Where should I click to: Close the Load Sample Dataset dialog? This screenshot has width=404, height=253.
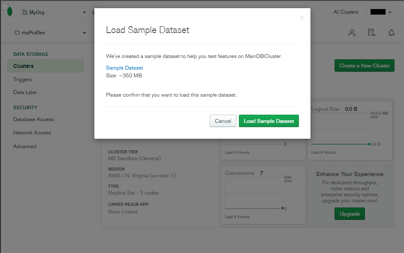[301, 18]
